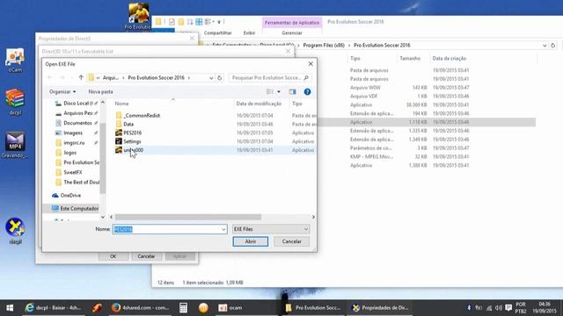Go up one folder level in dialog
The width and height of the screenshot is (563, 316).
click(81, 77)
